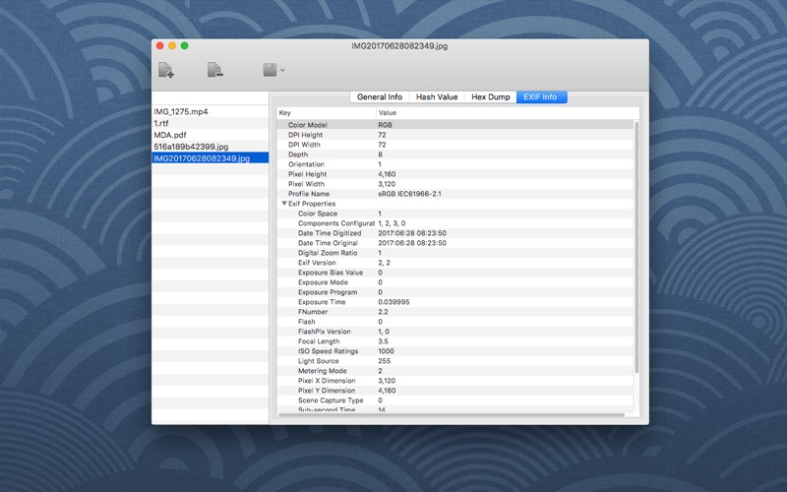Minimize the window with the yellow button

tap(172, 45)
